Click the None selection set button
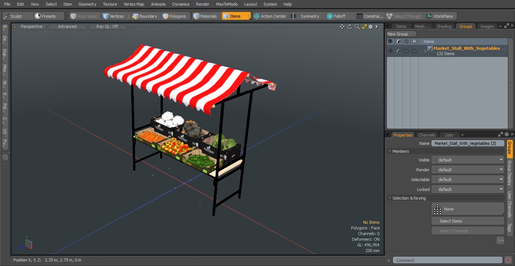This screenshot has height=266, width=515. tap(467, 209)
